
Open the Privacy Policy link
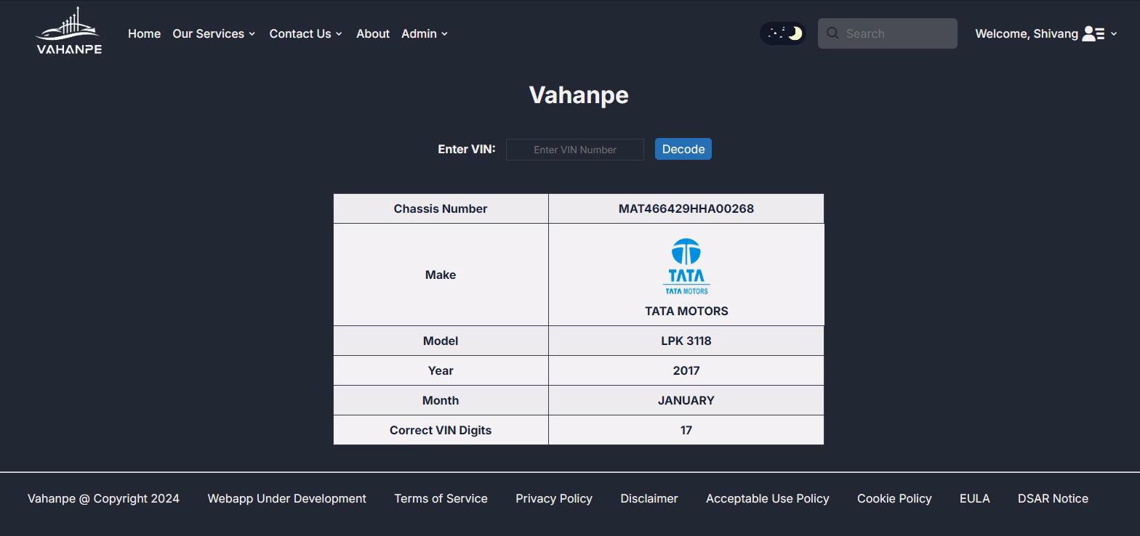[x=554, y=498]
